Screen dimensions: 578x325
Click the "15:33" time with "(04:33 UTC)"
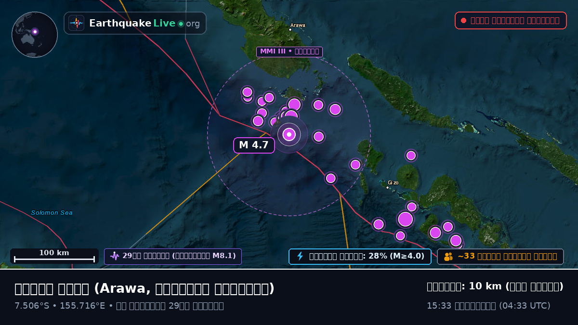[488, 306]
